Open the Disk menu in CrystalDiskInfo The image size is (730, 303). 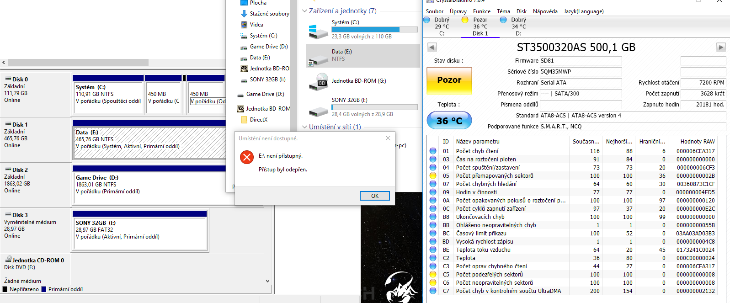click(x=522, y=11)
